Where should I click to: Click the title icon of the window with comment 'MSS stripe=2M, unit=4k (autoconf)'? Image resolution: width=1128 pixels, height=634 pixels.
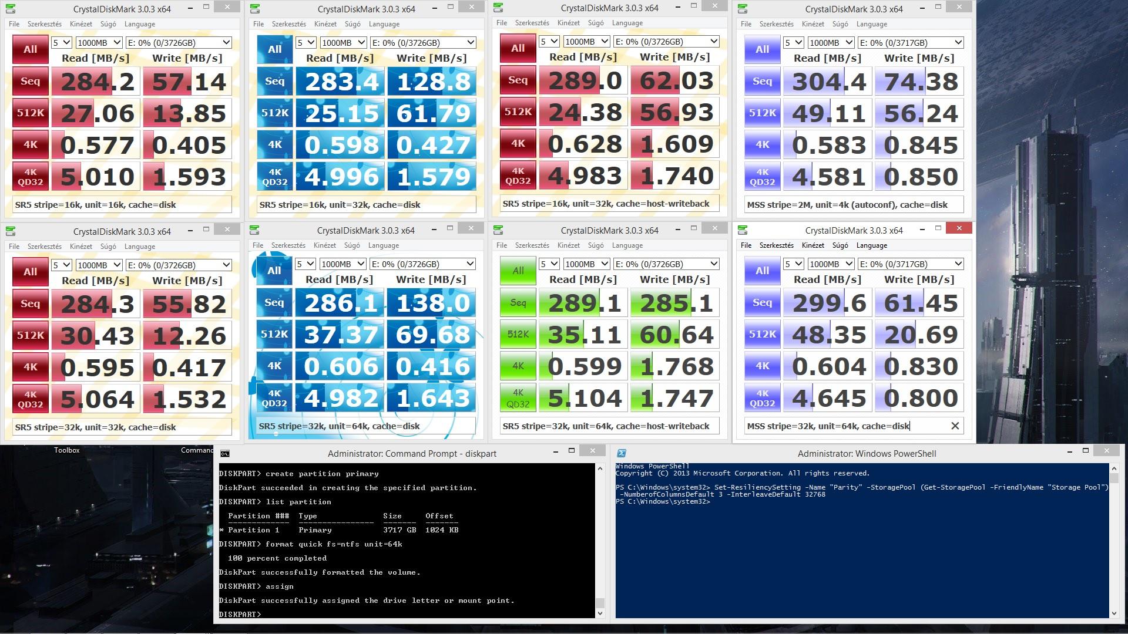[743, 9]
